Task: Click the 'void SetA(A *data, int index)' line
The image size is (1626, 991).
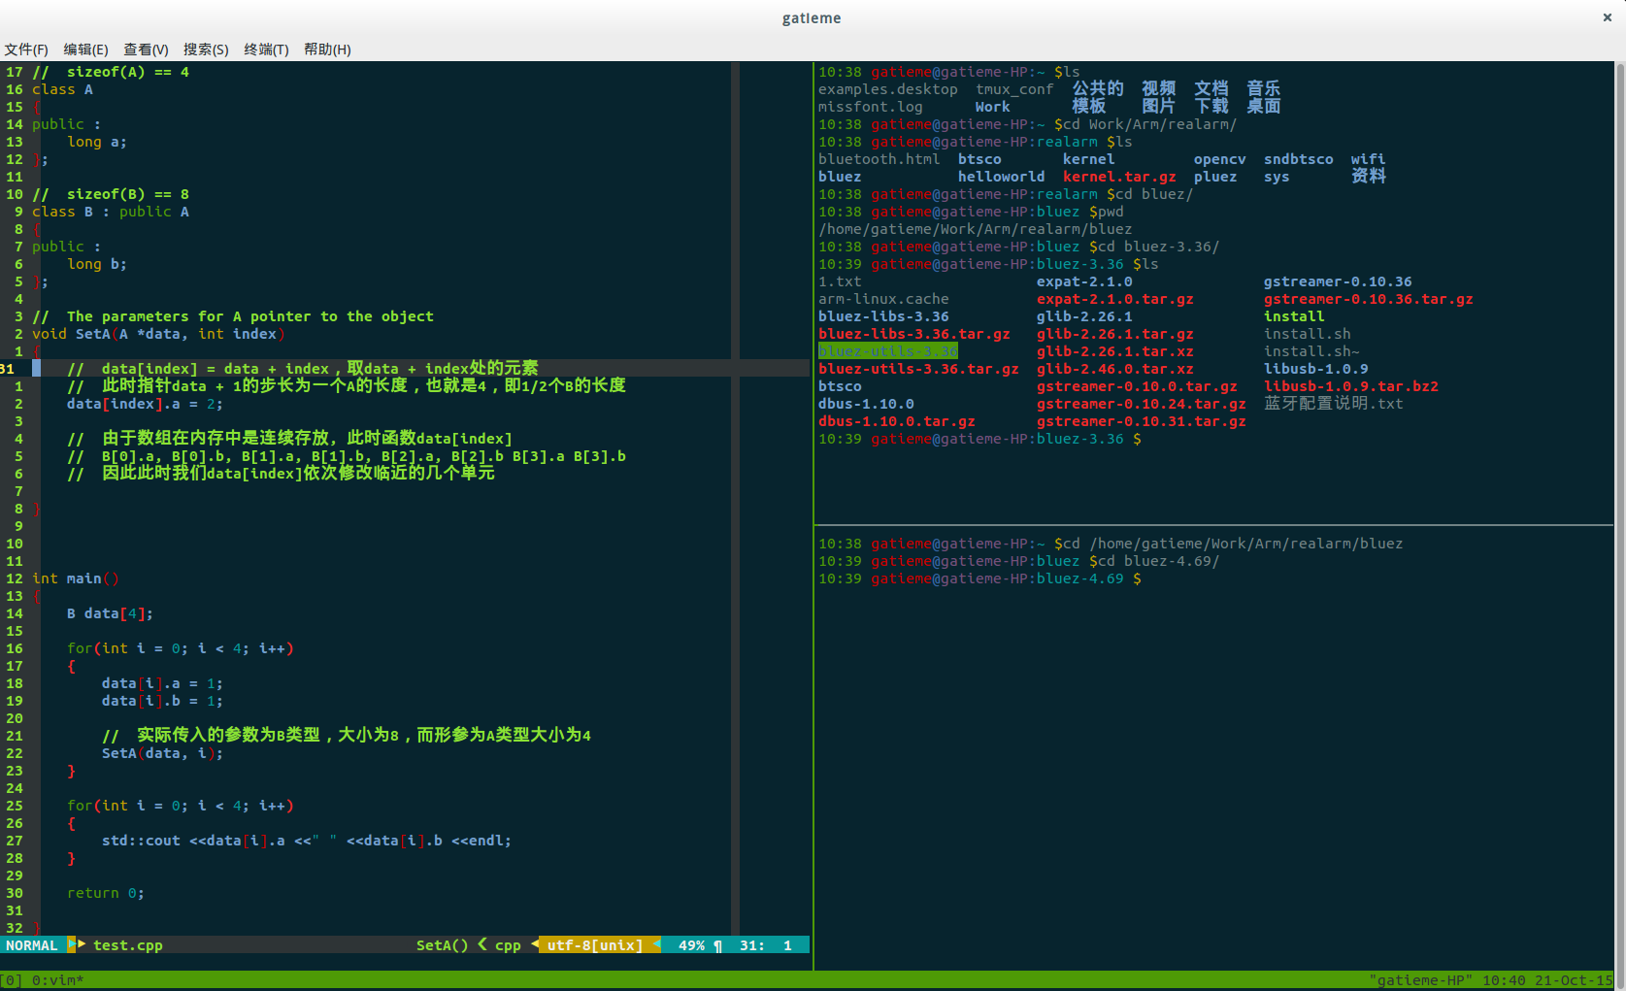Action: 158,334
